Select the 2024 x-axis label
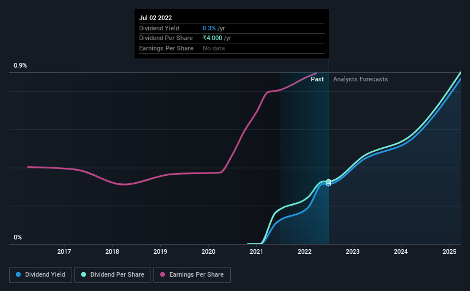The width and height of the screenshot is (470, 291). [x=401, y=251]
